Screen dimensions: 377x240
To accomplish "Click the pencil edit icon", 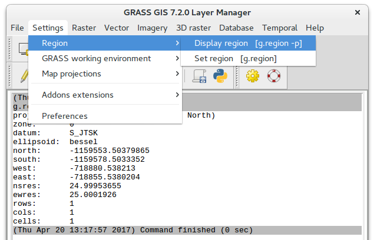I will click(25, 76).
